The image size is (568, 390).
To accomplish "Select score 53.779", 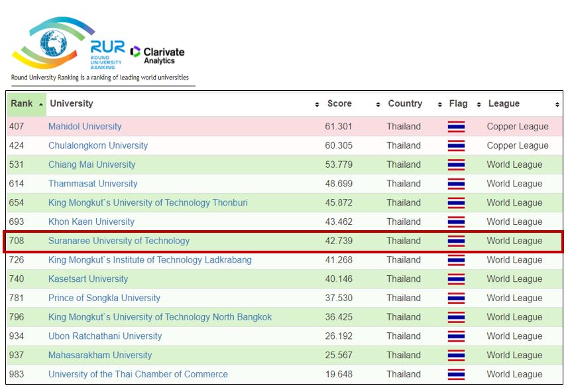I will click(339, 164).
